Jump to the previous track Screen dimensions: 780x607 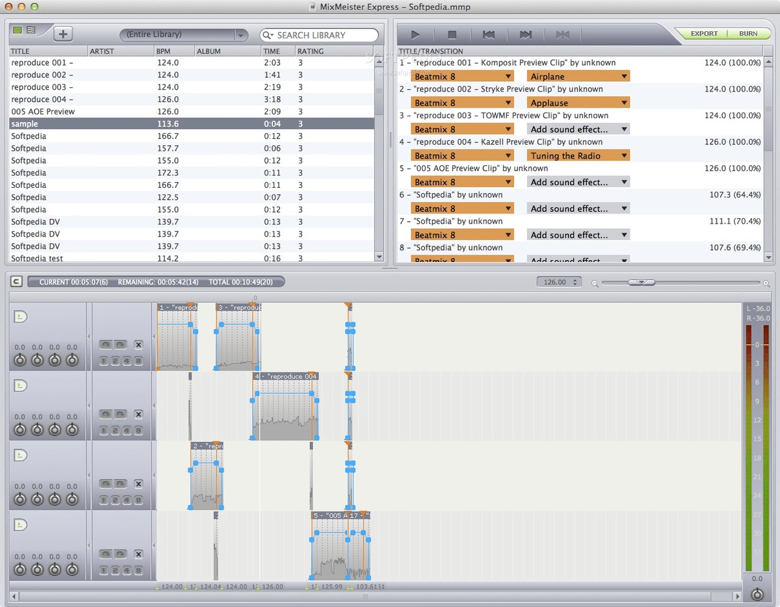[x=489, y=34]
